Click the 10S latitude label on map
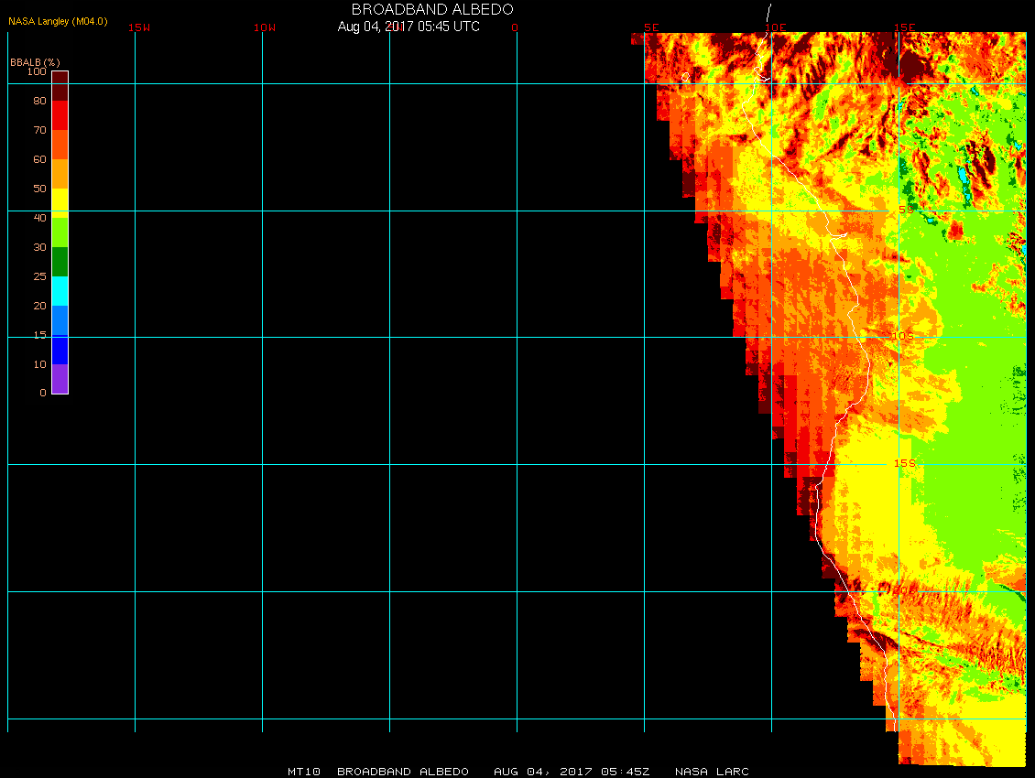Image resolution: width=1035 pixels, height=778 pixels. coord(903,336)
